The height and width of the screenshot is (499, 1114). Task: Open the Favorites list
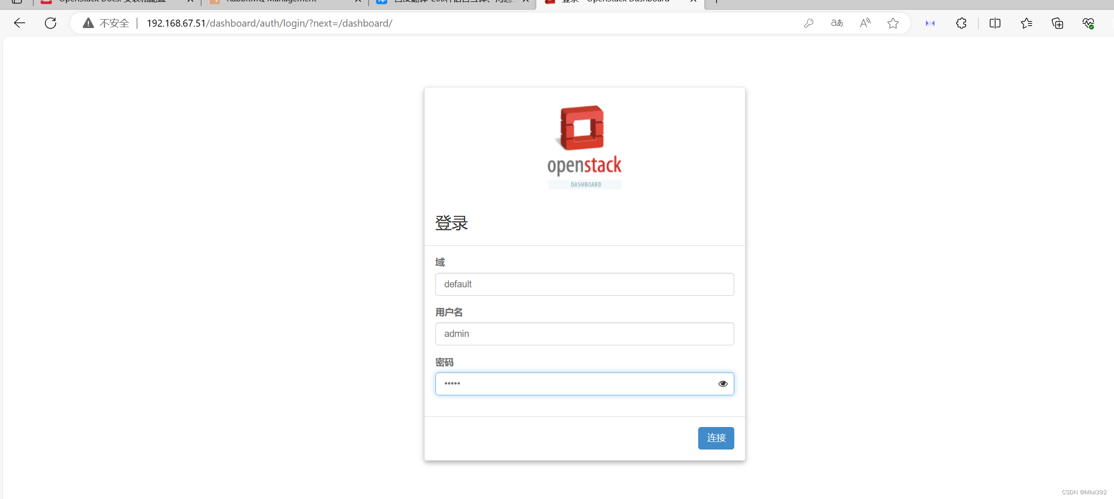point(1026,23)
